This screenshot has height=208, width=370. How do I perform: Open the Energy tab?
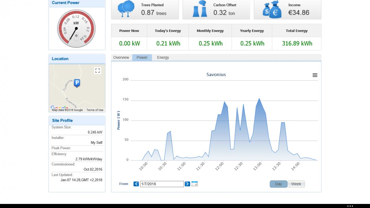point(163,58)
